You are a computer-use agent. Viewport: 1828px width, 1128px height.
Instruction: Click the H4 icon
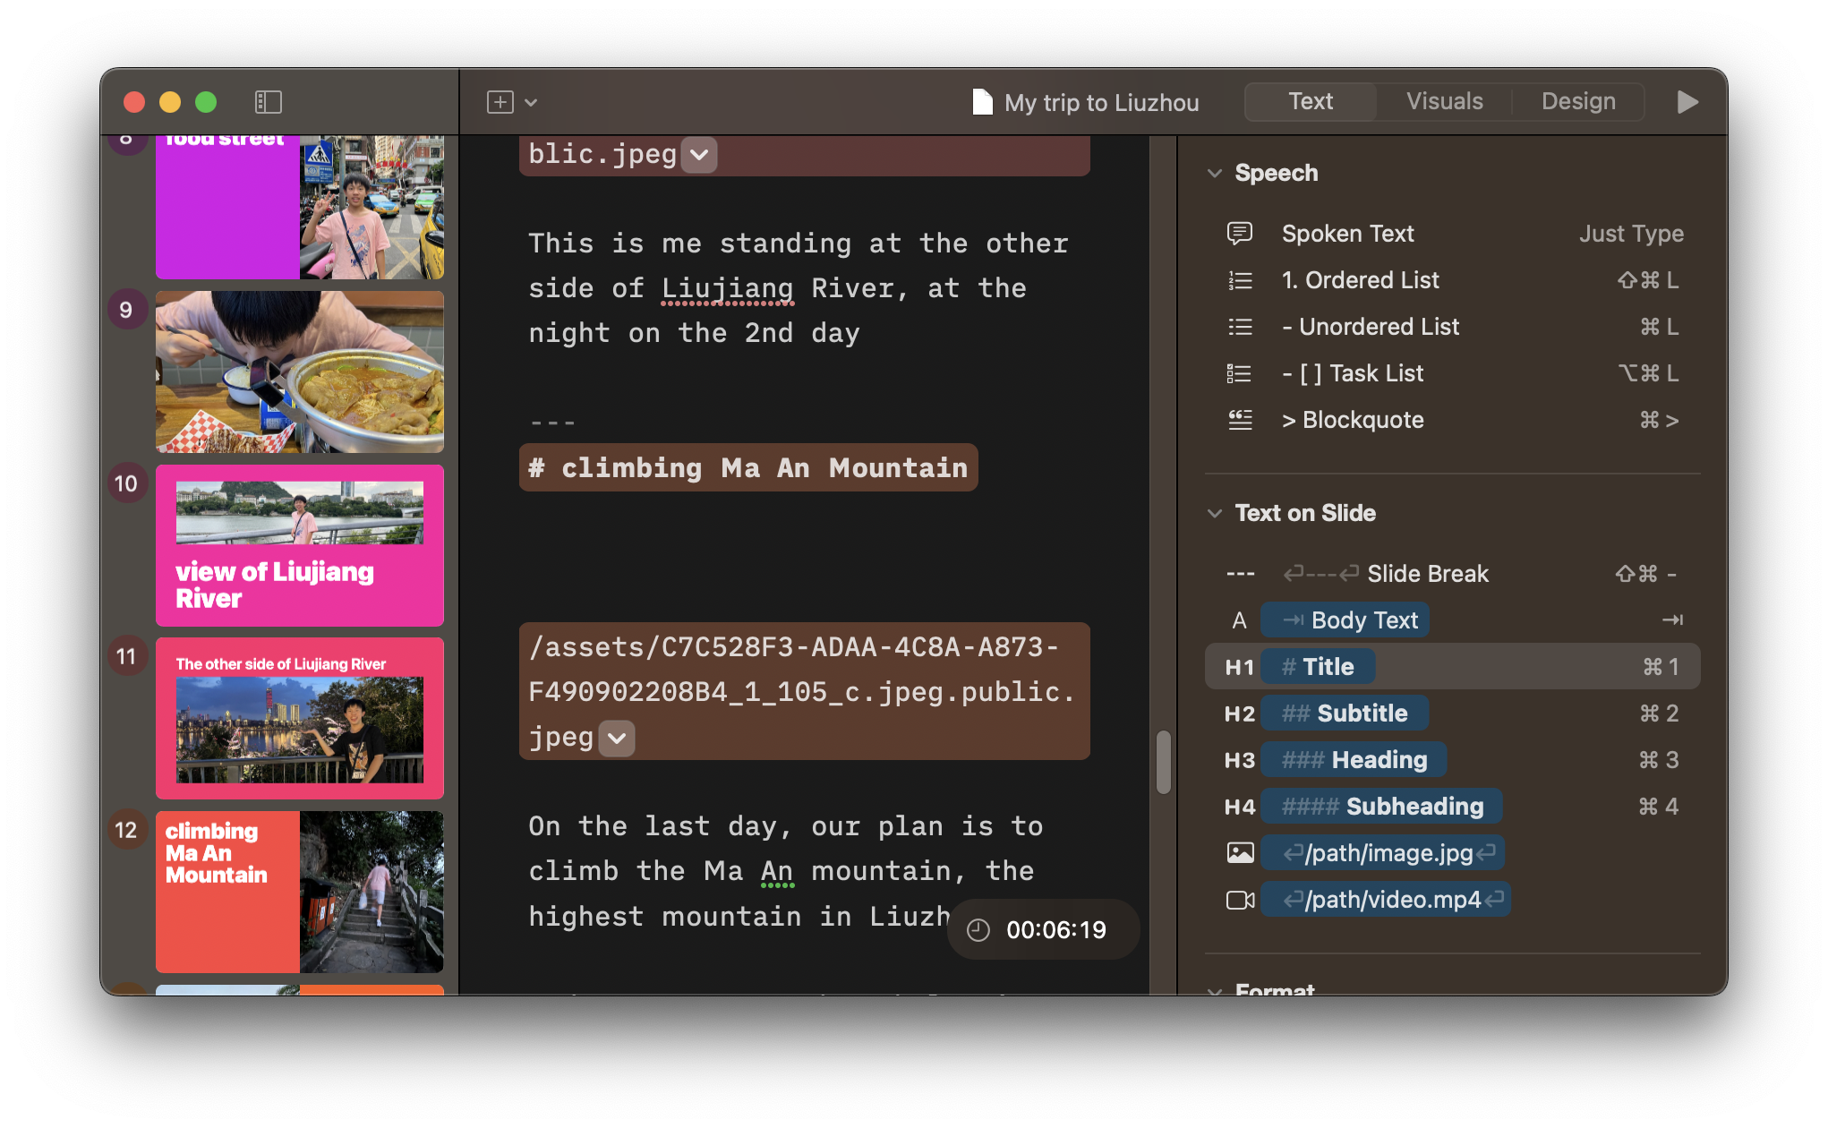click(x=1239, y=807)
